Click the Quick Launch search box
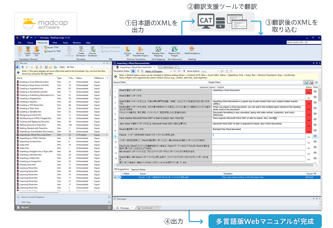 (x=303, y=42)
